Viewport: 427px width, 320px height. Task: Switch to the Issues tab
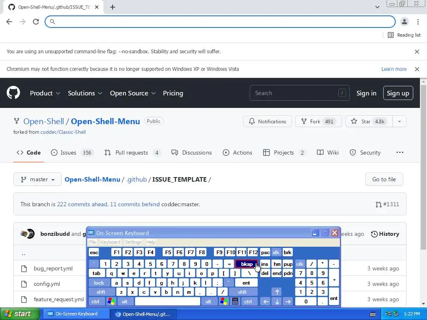pyautogui.click(x=72, y=152)
